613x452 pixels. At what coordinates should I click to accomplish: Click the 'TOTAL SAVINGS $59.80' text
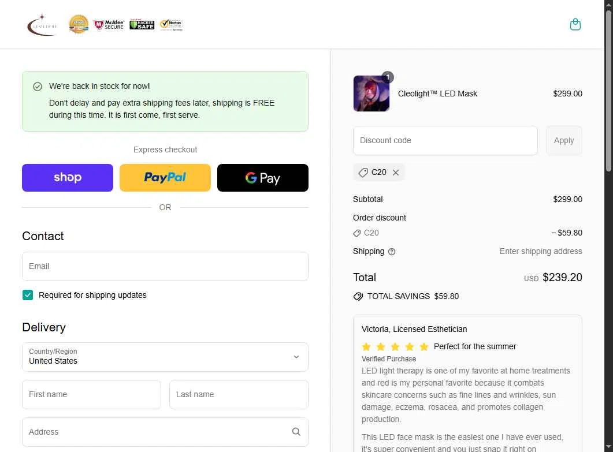(x=413, y=296)
